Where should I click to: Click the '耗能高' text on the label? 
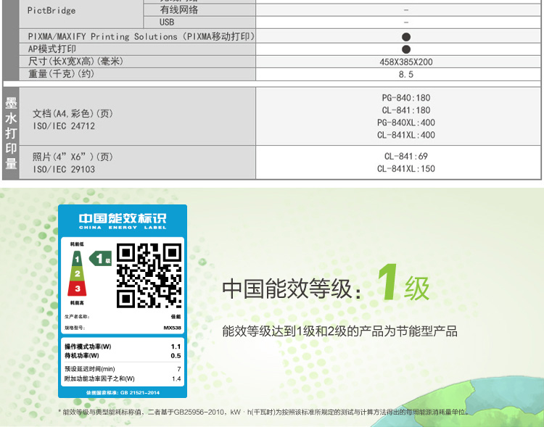coord(77,303)
